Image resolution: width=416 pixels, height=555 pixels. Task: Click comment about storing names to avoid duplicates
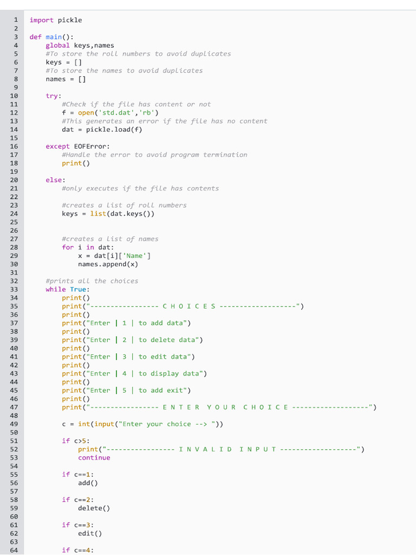pyautogui.click(x=124, y=70)
